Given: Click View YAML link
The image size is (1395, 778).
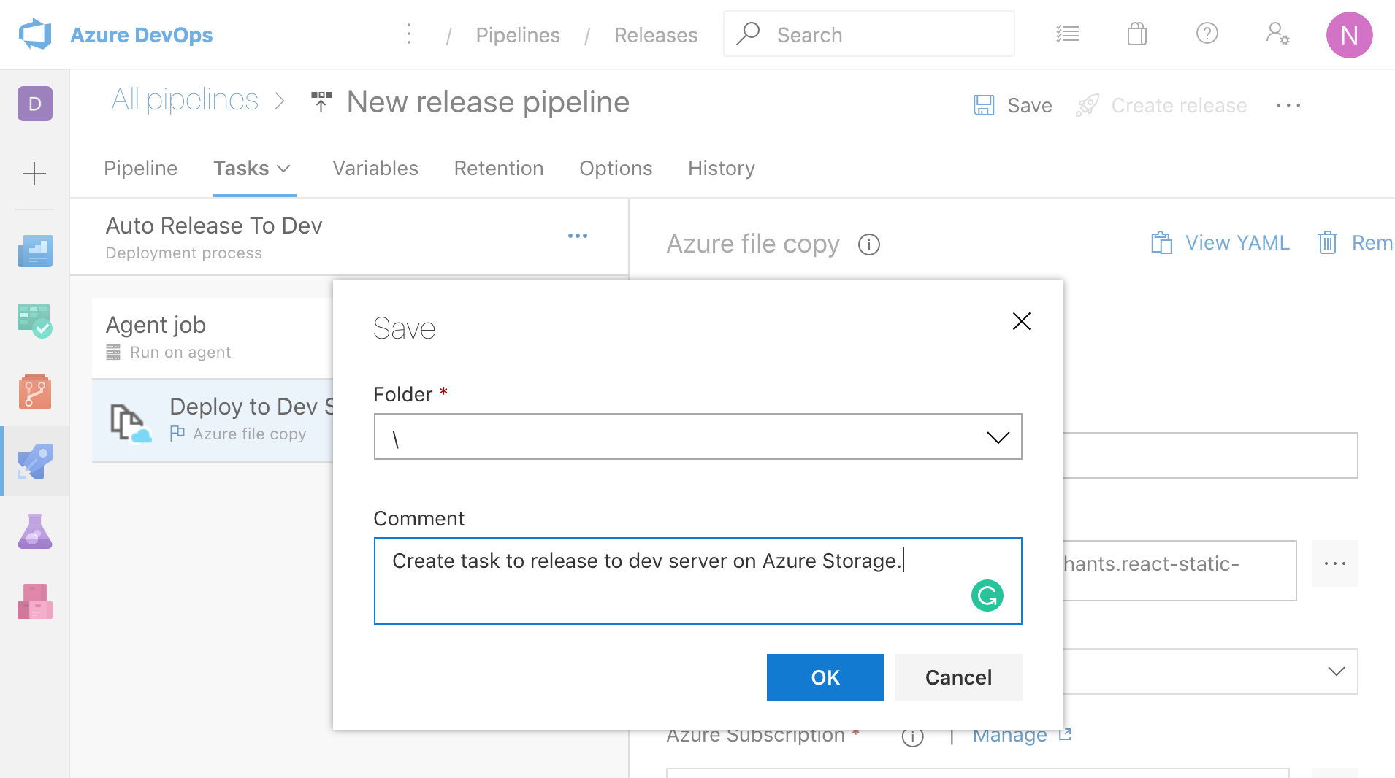Looking at the screenshot, I should coord(1220,243).
